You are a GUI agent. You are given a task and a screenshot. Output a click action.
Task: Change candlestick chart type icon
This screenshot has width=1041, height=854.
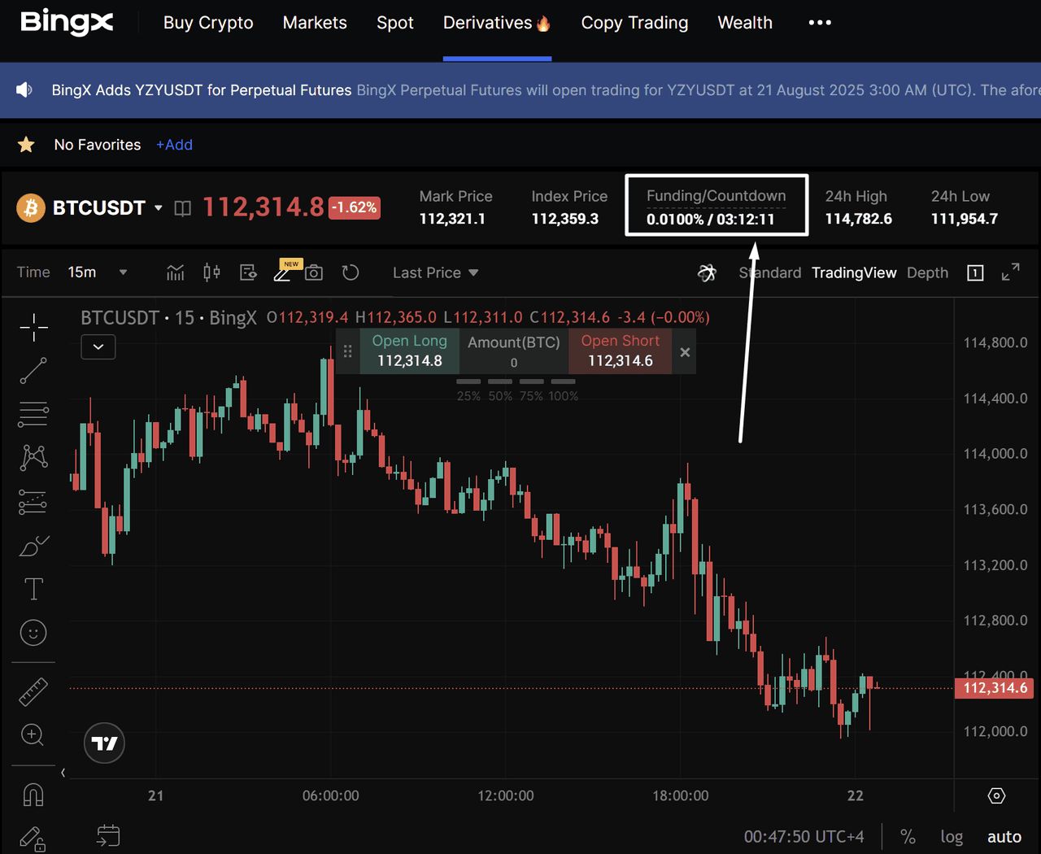[211, 272]
